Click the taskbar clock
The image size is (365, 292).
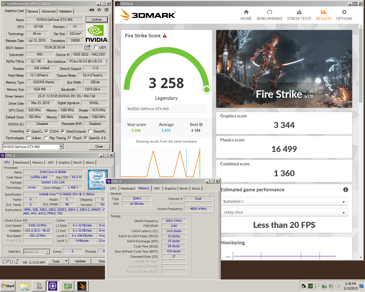tap(350, 286)
